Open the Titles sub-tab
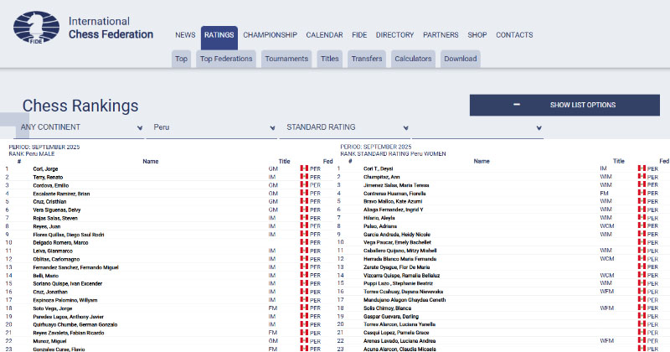The width and height of the screenshot is (670, 352). click(x=329, y=59)
